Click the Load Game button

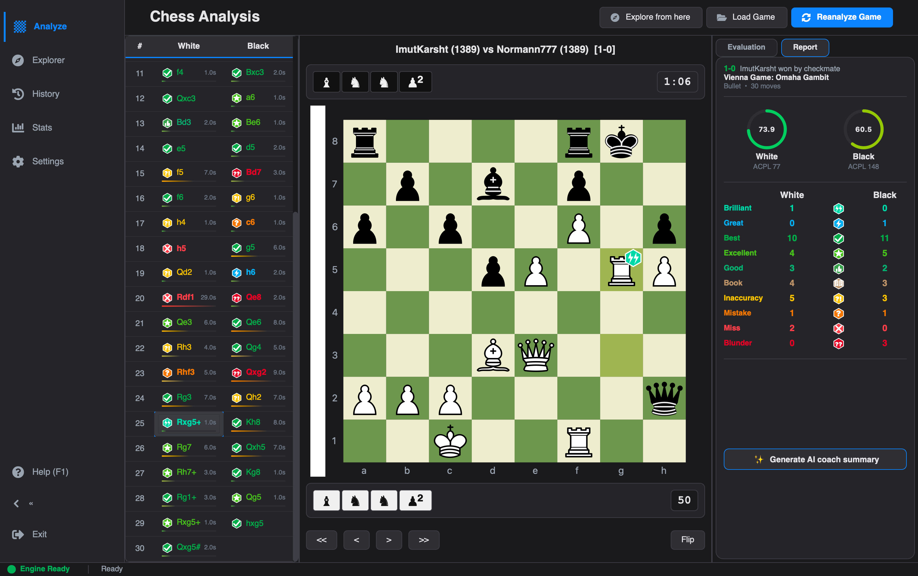[x=746, y=17]
